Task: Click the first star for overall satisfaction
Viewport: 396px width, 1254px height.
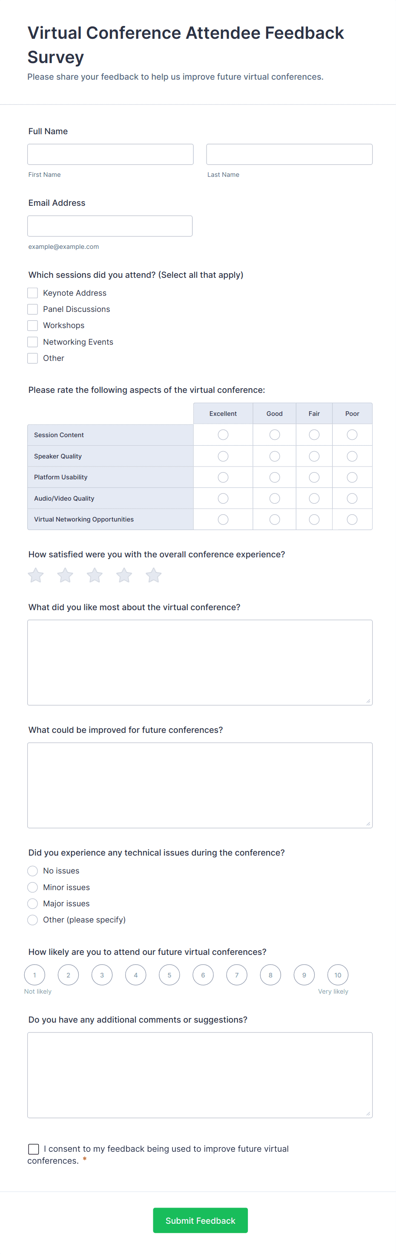Action: click(35, 575)
